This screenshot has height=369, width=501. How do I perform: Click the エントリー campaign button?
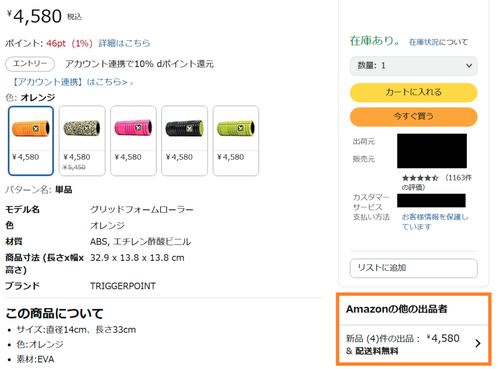(x=30, y=64)
